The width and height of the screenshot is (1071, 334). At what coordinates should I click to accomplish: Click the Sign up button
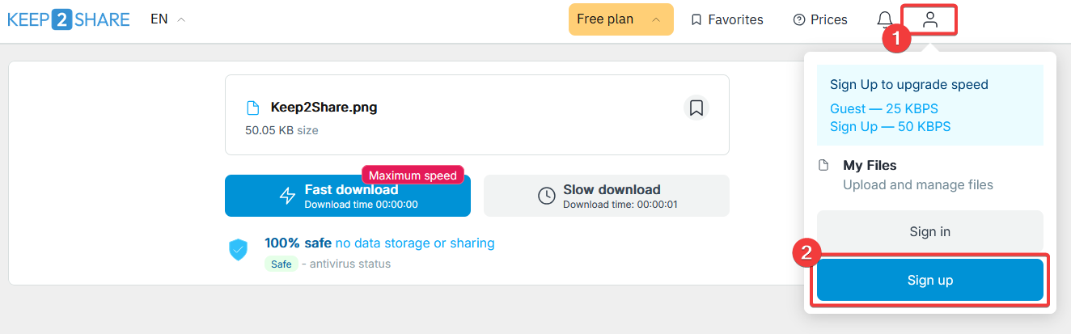click(x=930, y=281)
